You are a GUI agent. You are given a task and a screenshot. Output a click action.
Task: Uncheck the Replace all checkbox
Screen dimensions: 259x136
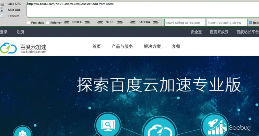pos(250,23)
